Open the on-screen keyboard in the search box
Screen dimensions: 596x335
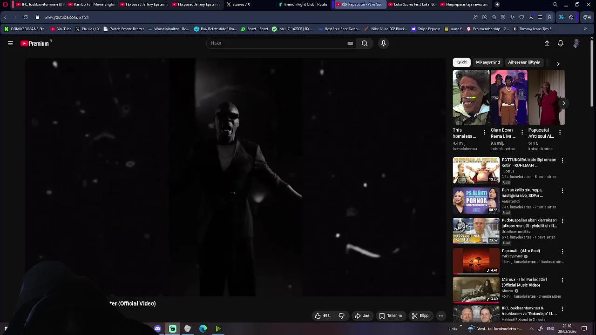tap(350, 43)
